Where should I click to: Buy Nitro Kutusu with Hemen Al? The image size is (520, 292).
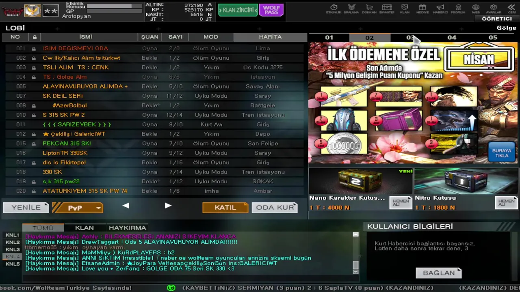[506, 202]
